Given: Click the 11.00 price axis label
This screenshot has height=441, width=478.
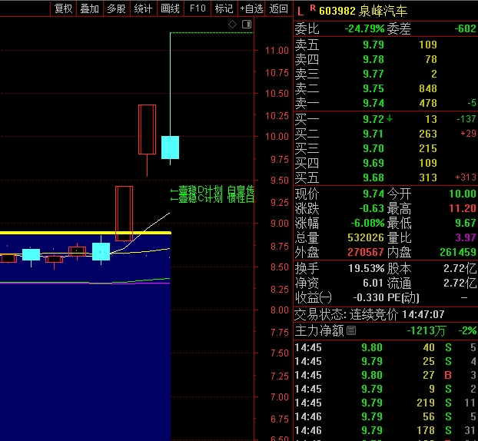Looking at the screenshot, I should pos(277,51).
